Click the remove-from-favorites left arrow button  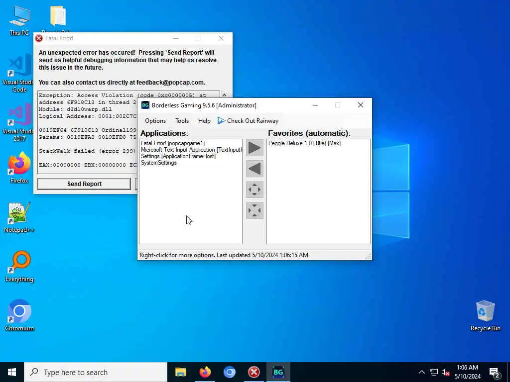click(255, 169)
